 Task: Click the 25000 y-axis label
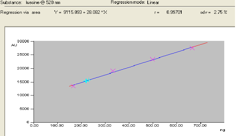click(23, 55)
